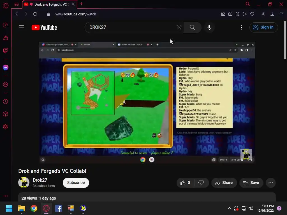Click the www.youtube.com/watch address field

pos(76,14)
